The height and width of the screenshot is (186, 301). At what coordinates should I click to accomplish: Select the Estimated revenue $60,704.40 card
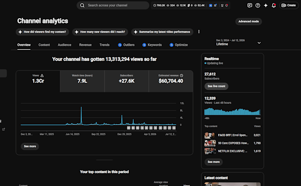171,81
